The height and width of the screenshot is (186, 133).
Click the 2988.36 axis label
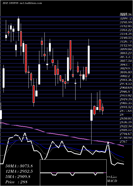tap(126, 80)
